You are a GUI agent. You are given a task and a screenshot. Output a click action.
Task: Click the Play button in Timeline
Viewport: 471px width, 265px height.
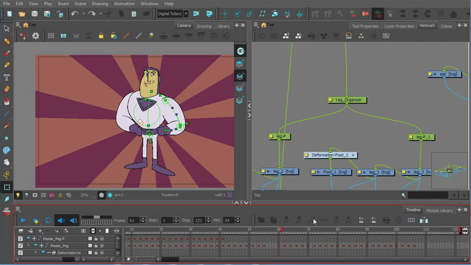23,221
